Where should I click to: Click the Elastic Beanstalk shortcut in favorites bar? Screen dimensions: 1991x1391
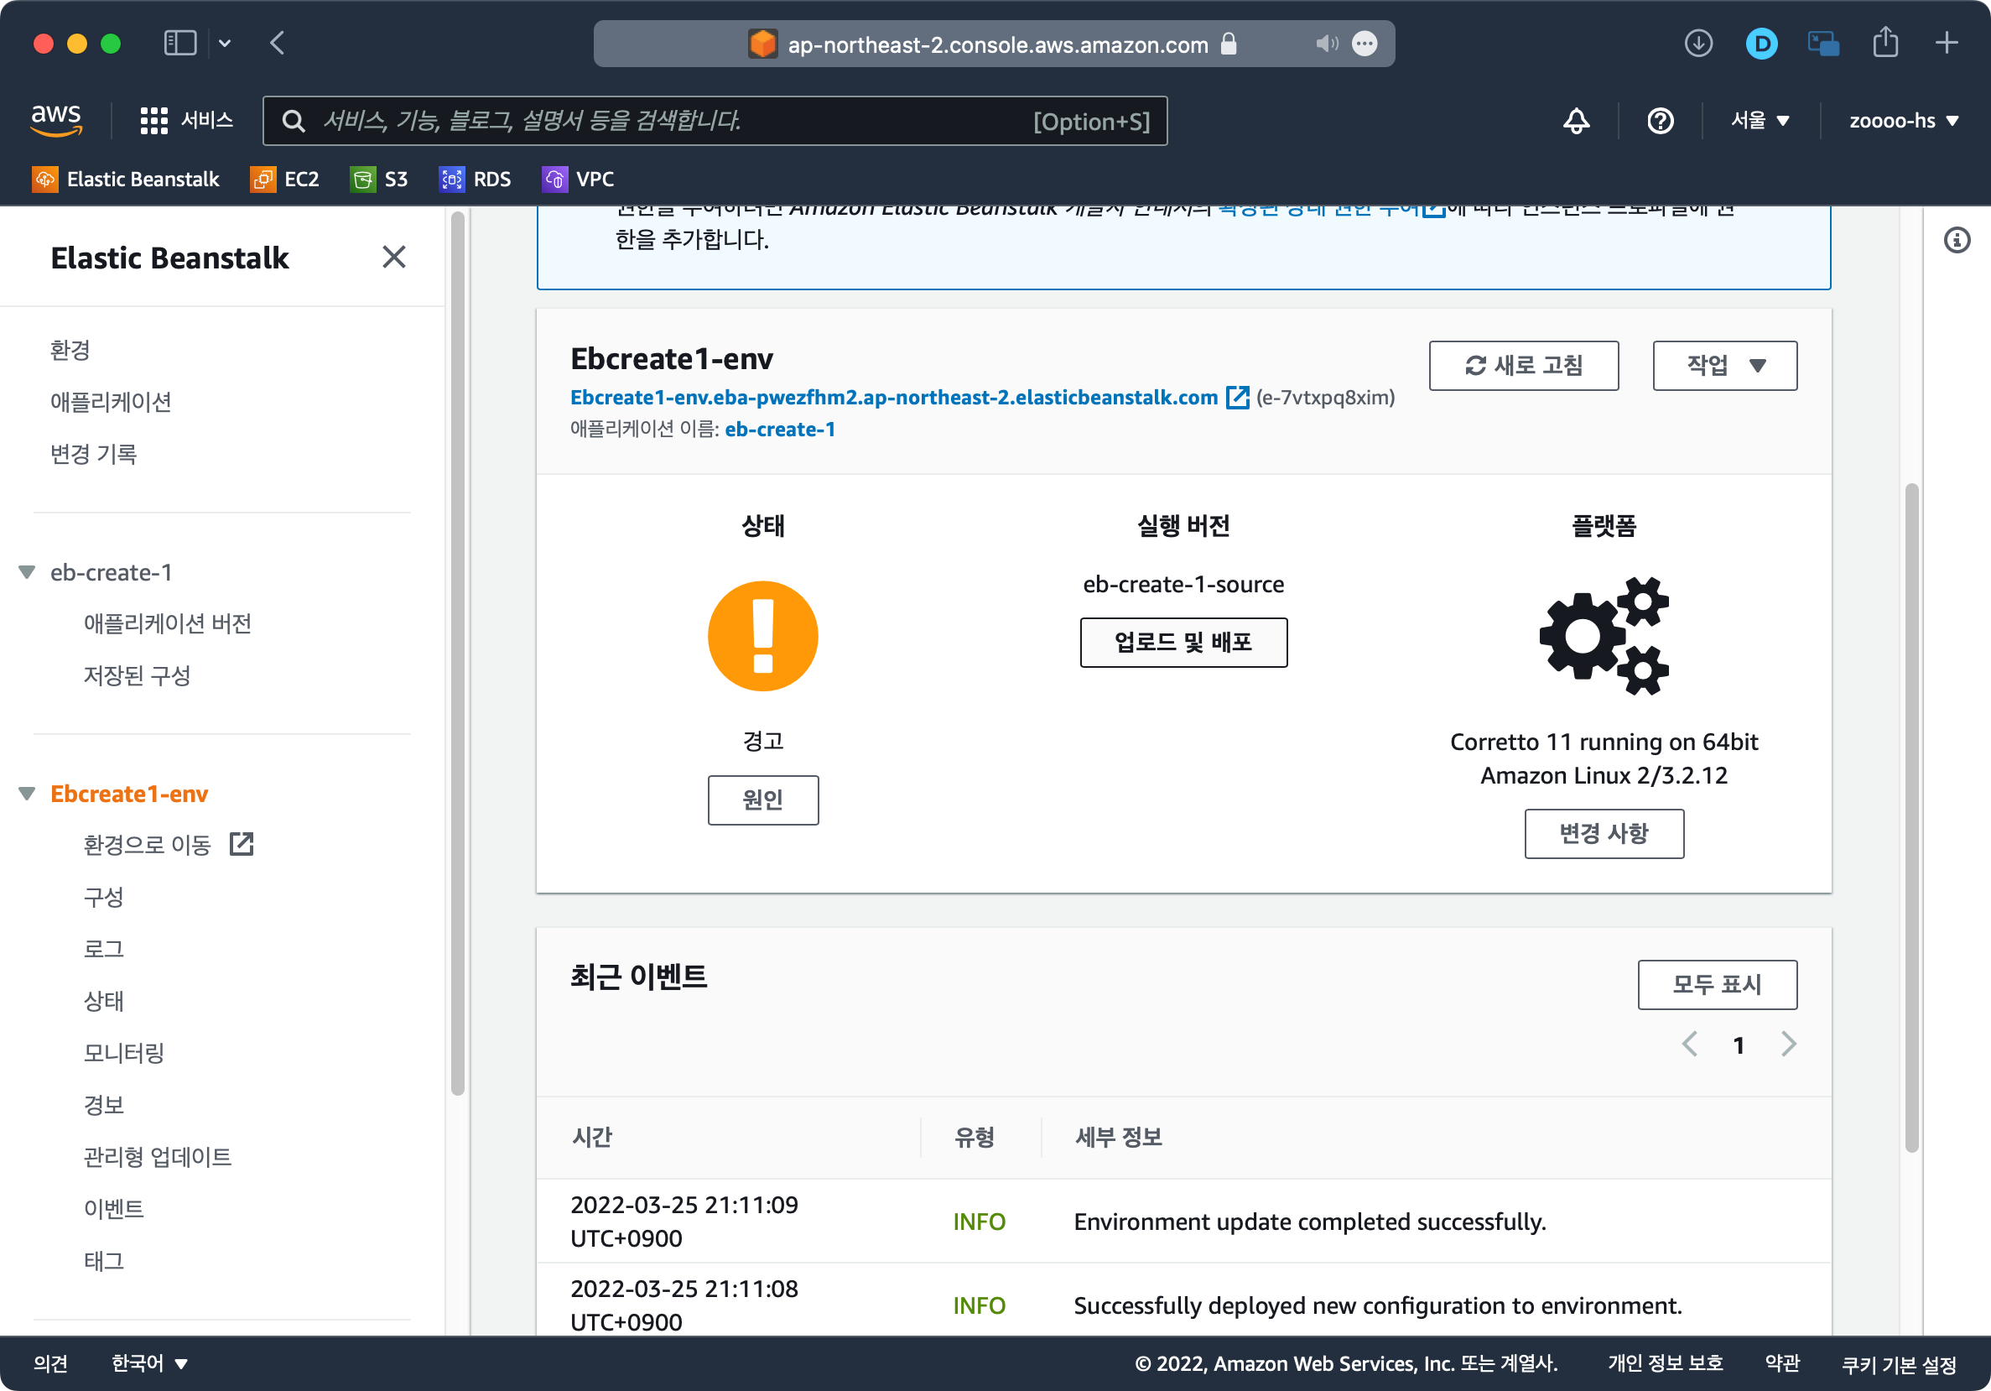(x=126, y=179)
